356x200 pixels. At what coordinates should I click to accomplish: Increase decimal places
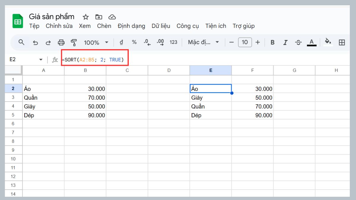pos(160,42)
